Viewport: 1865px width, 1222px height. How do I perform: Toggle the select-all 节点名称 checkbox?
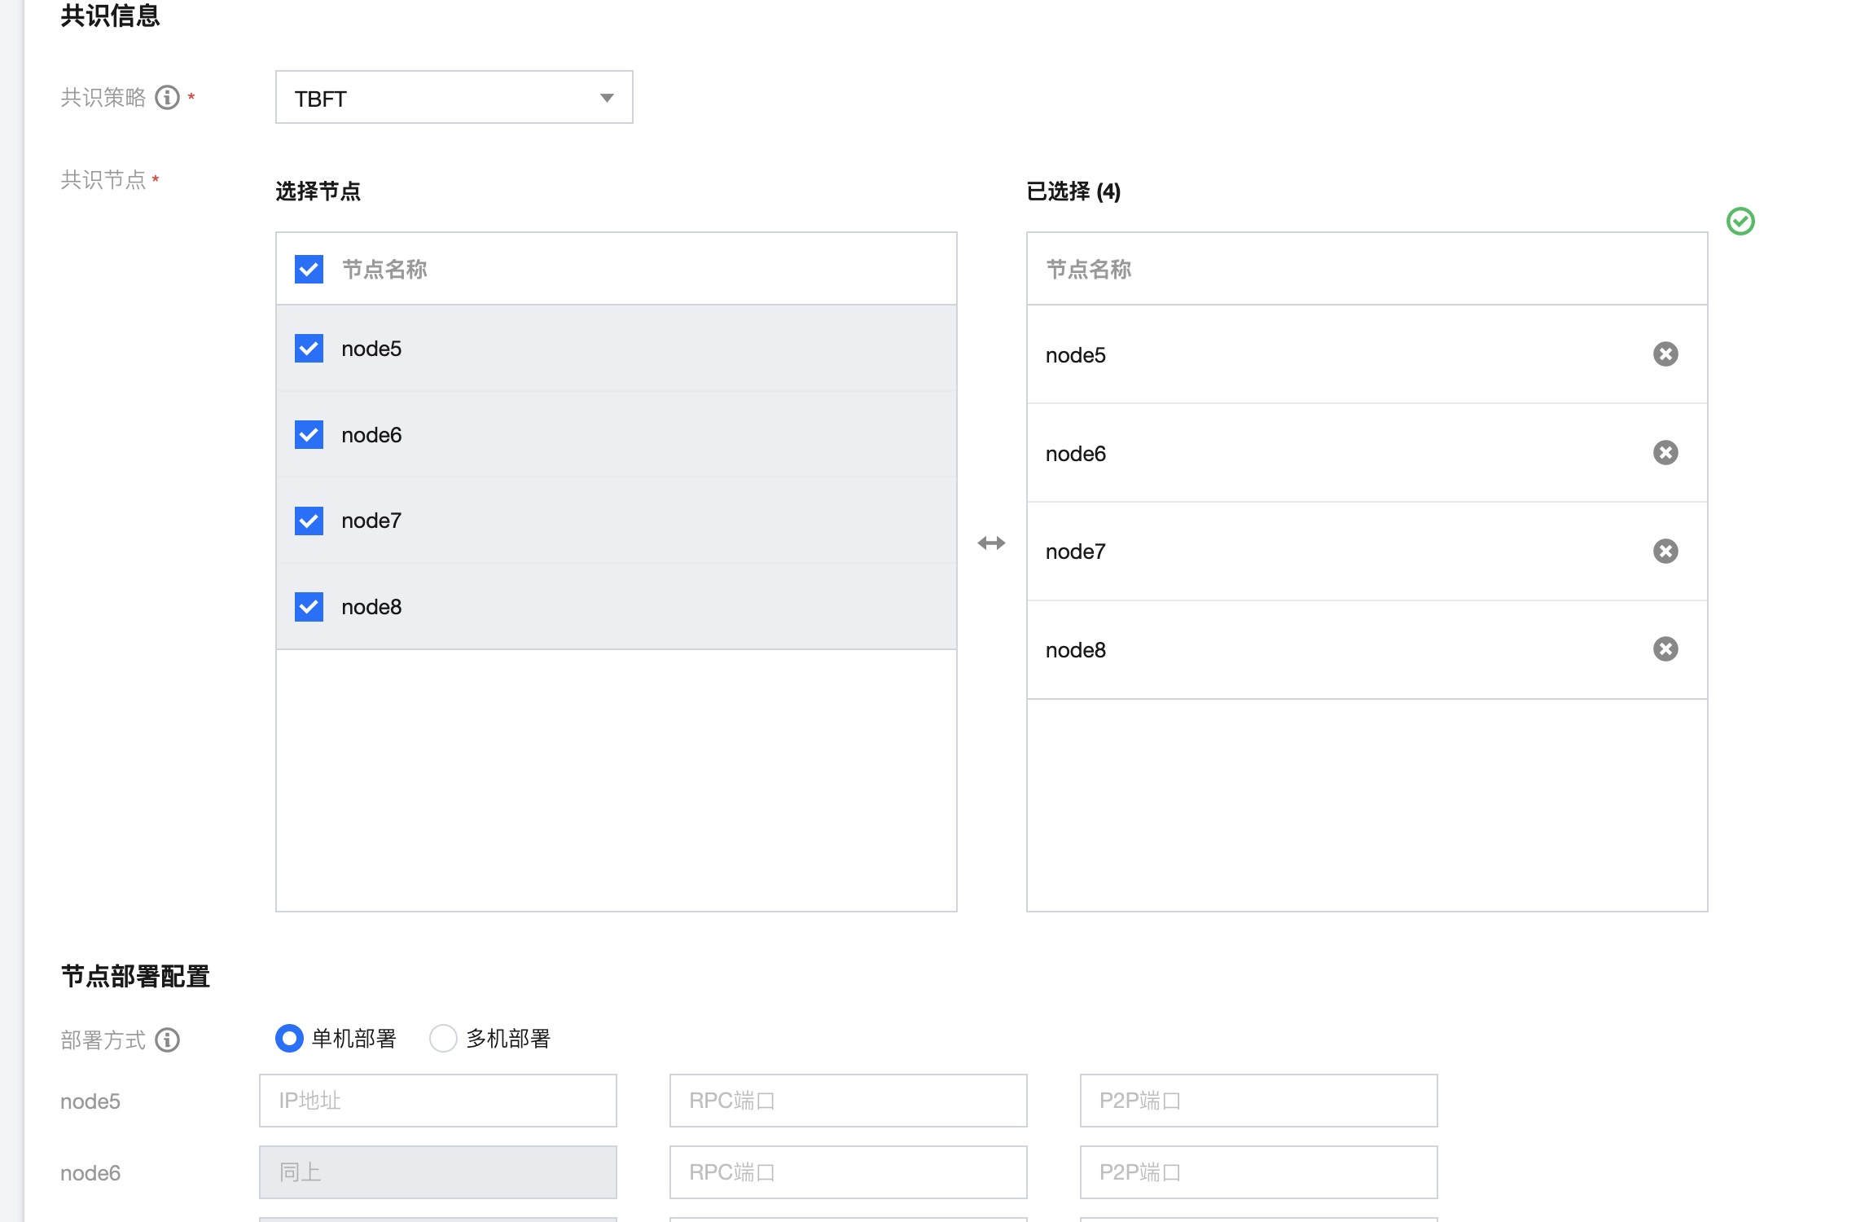pos(309,270)
